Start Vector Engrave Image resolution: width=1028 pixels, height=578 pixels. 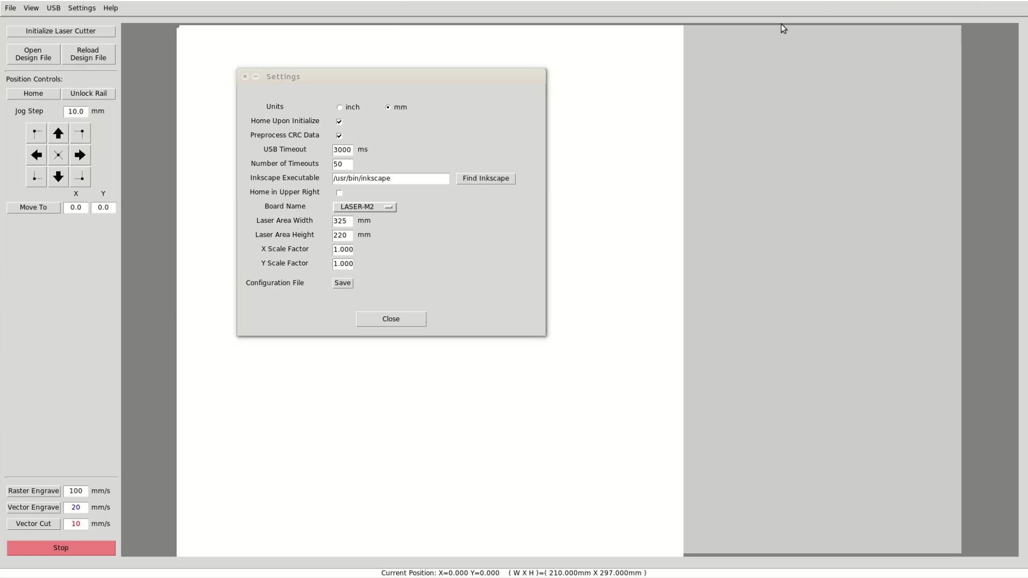(33, 508)
